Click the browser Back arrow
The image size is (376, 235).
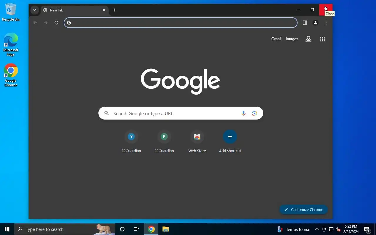coord(35,23)
